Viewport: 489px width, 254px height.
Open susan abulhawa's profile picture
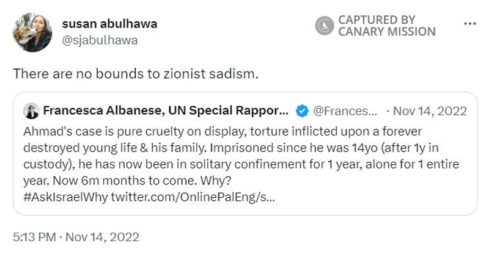pyautogui.click(x=32, y=32)
